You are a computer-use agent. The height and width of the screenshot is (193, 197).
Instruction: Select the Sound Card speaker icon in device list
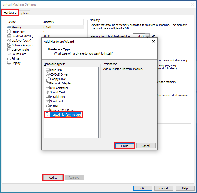pos(9,54)
